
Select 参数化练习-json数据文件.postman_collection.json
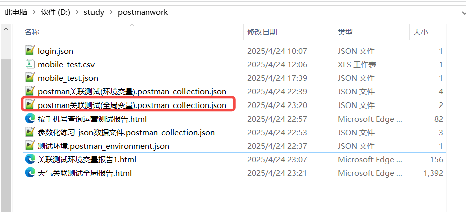click(126, 133)
